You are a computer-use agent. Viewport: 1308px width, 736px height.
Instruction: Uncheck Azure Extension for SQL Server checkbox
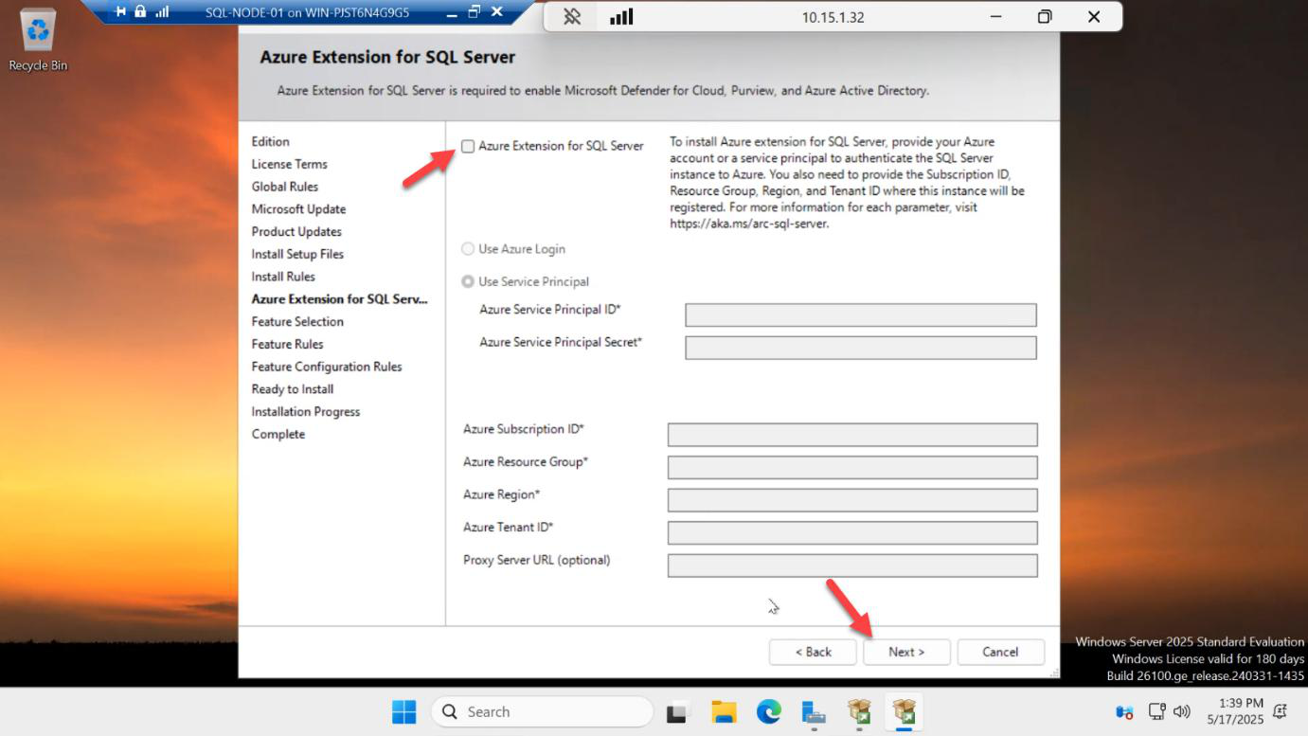tap(468, 146)
